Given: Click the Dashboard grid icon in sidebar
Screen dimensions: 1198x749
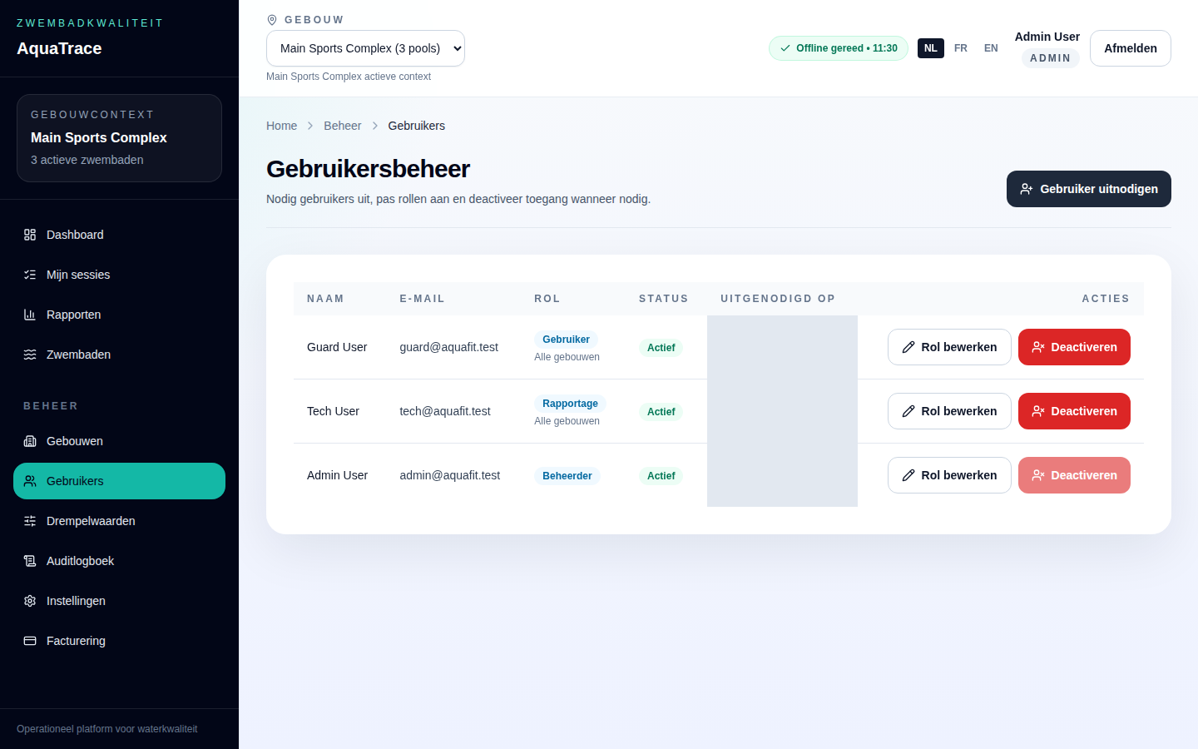Looking at the screenshot, I should click(30, 235).
